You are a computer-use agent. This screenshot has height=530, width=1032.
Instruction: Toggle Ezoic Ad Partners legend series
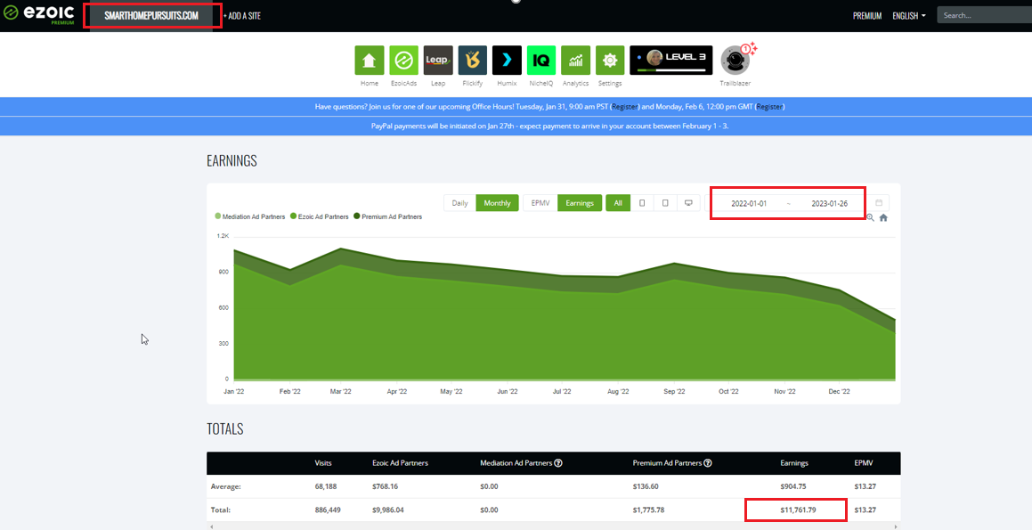pos(319,216)
